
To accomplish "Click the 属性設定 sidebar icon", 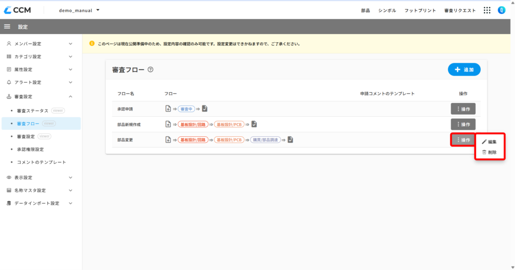I will tap(9, 69).
